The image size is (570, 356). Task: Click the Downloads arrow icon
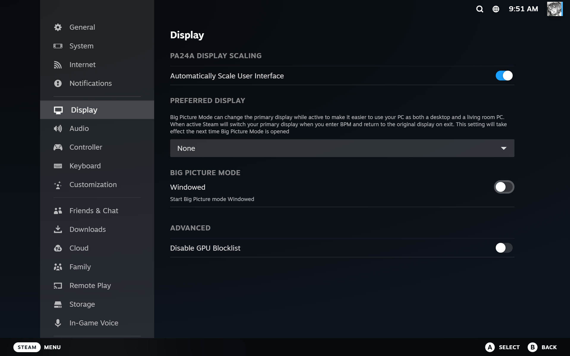coord(58,230)
